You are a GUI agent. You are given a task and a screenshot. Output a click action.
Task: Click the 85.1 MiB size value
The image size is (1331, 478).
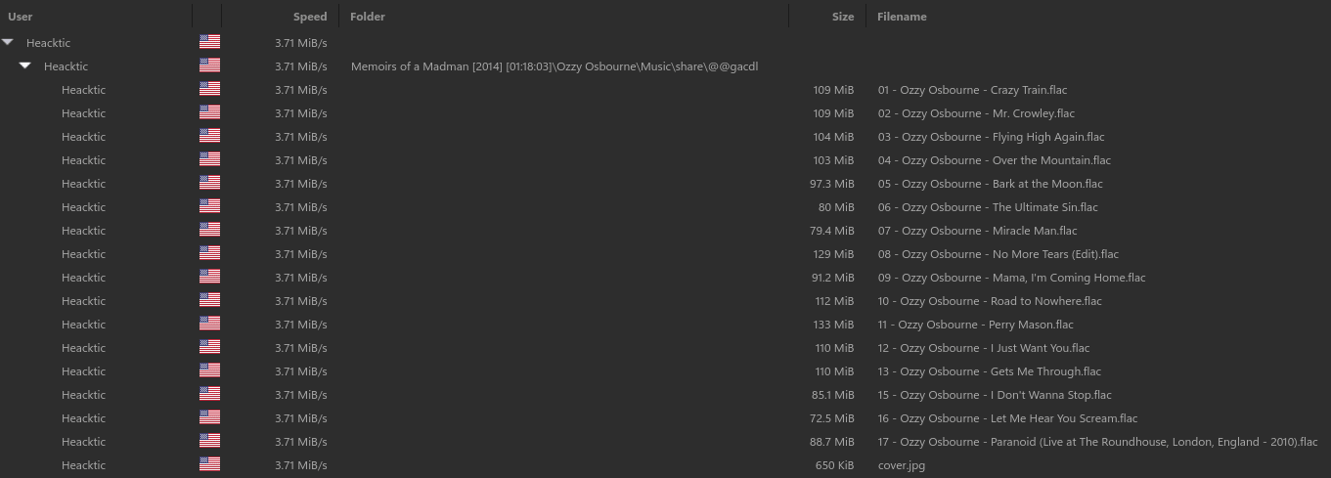[831, 395]
